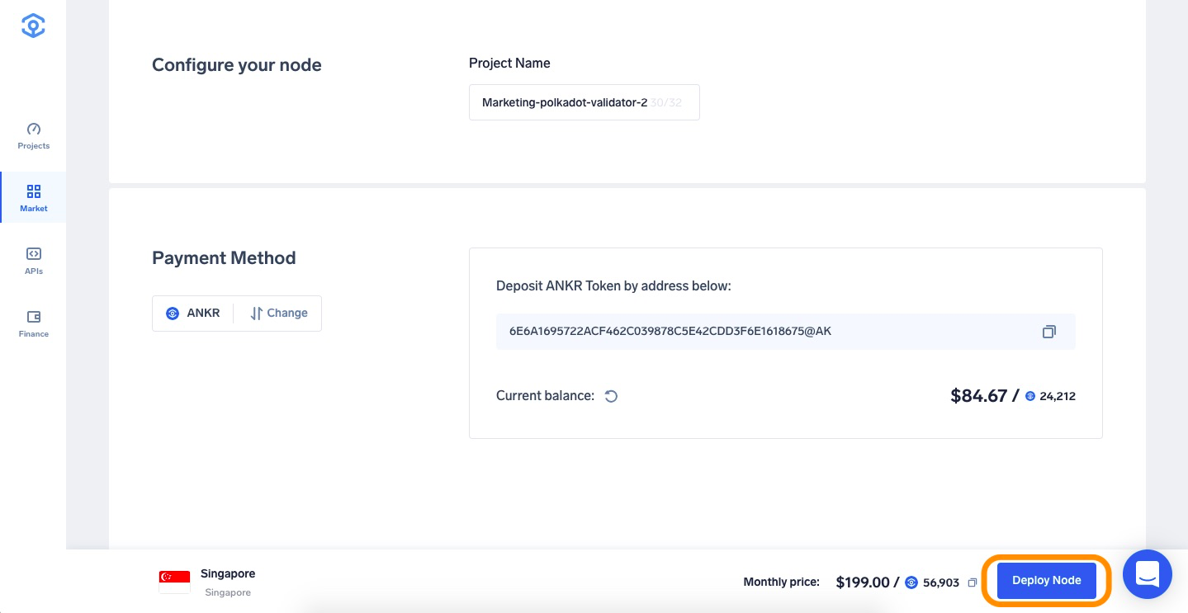
Task: Copy the ANKR deposit address
Action: [1048, 332]
